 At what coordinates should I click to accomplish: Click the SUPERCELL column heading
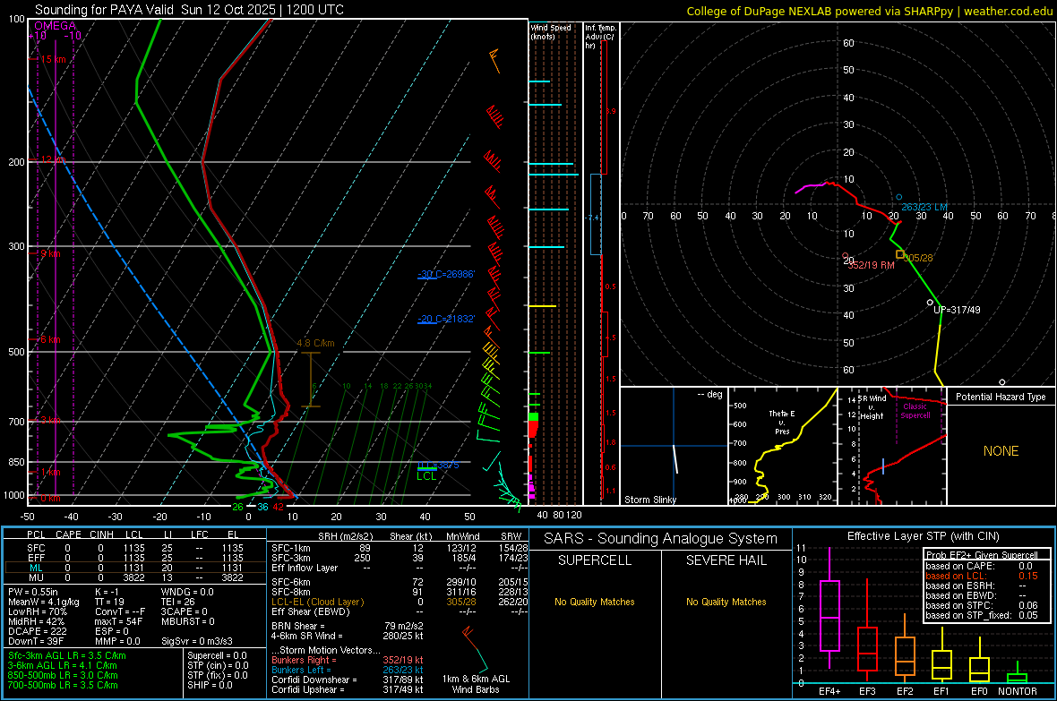(x=595, y=560)
